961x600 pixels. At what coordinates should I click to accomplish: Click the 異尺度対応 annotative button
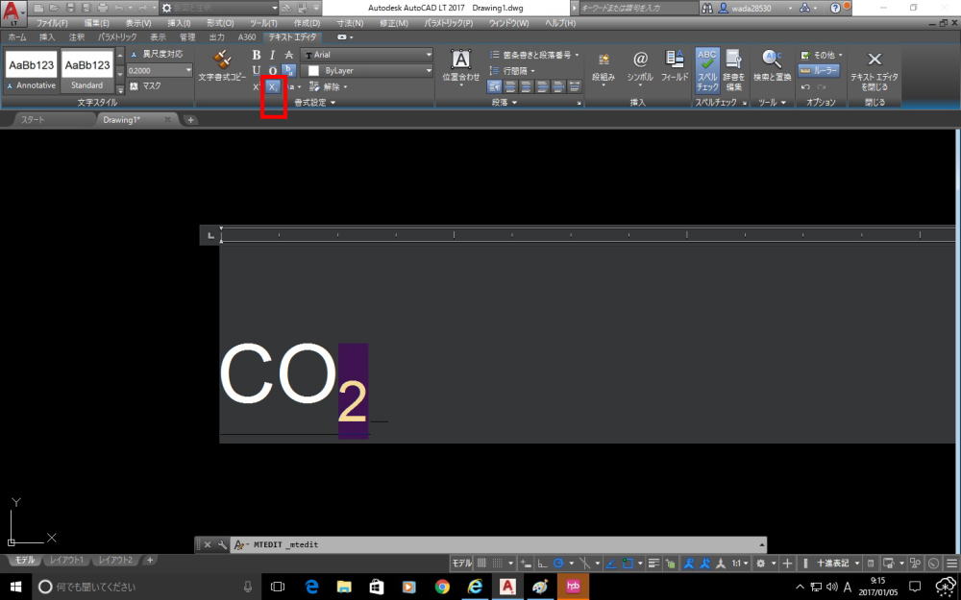click(157, 55)
